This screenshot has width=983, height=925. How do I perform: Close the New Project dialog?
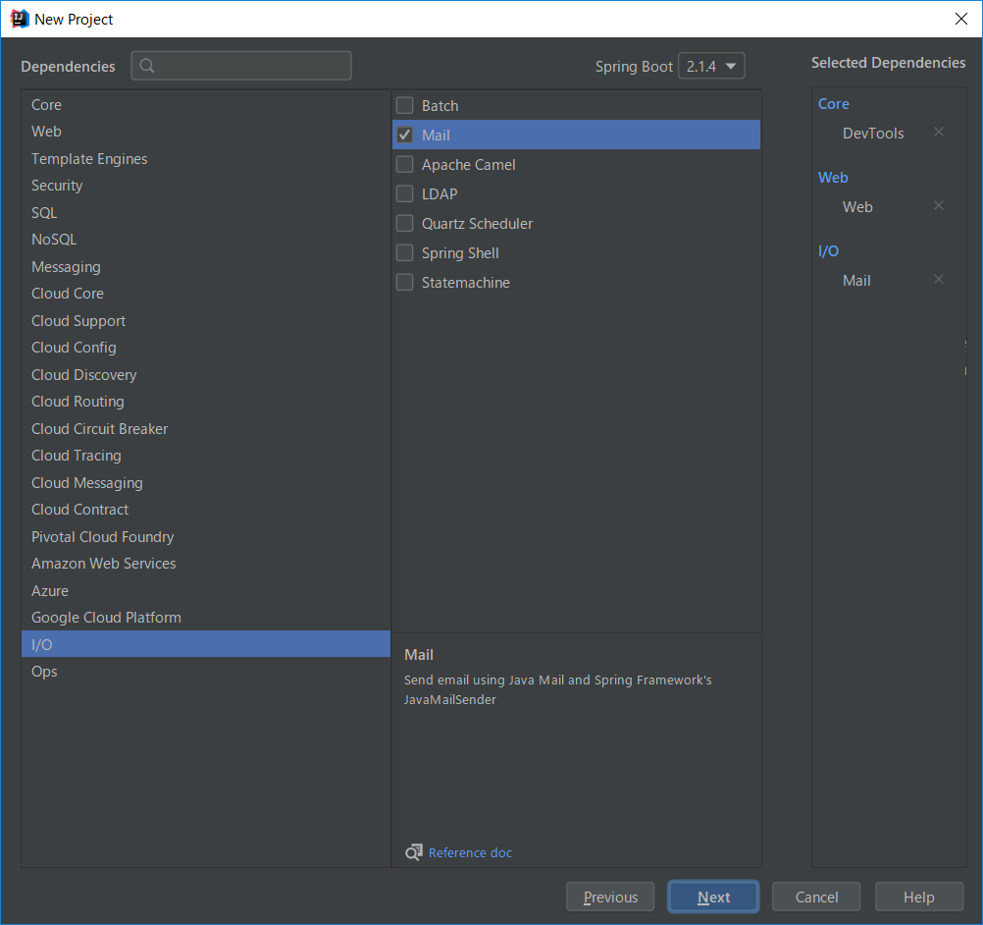pyautogui.click(x=961, y=19)
